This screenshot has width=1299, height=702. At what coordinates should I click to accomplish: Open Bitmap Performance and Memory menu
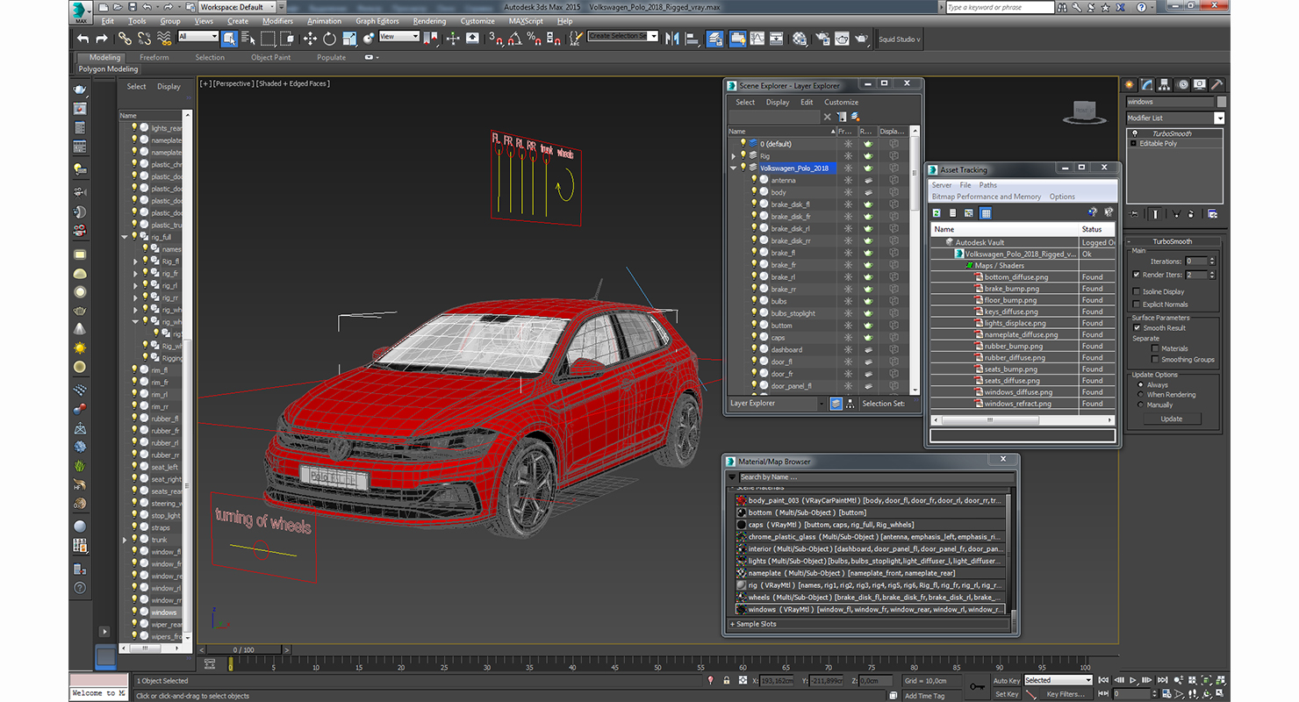(x=986, y=197)
